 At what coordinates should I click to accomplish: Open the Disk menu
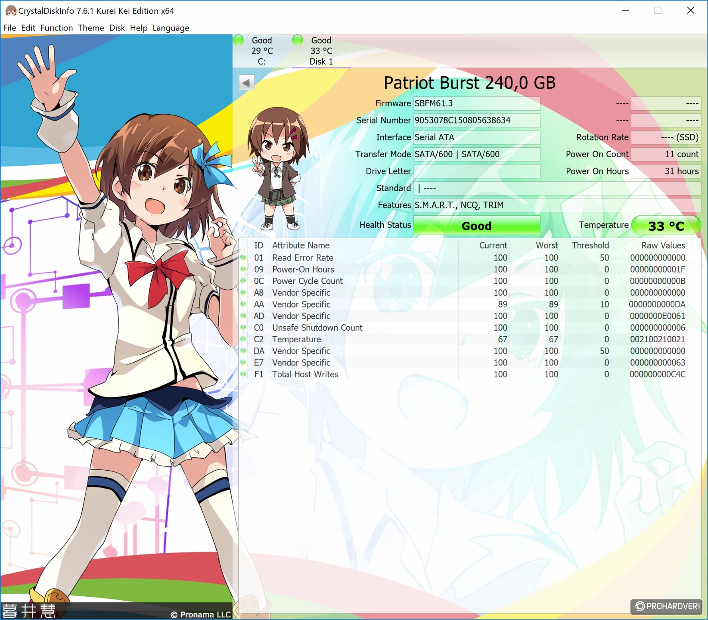click(x=117, y=28)
